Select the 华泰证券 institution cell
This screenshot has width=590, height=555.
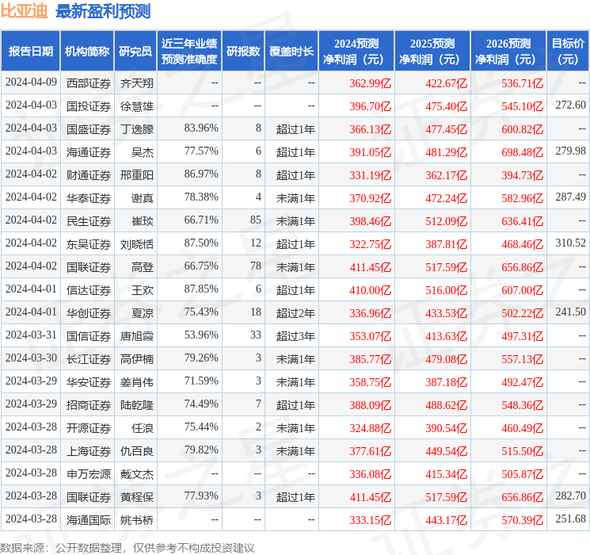89,198
